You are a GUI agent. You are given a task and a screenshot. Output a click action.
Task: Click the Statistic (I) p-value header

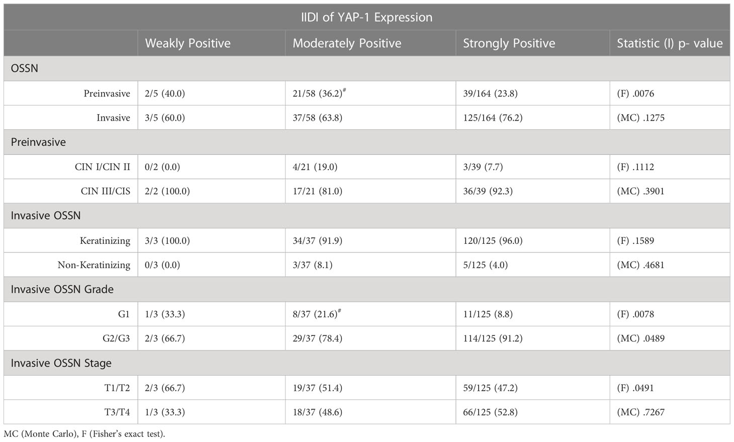[x=670, y=43]
